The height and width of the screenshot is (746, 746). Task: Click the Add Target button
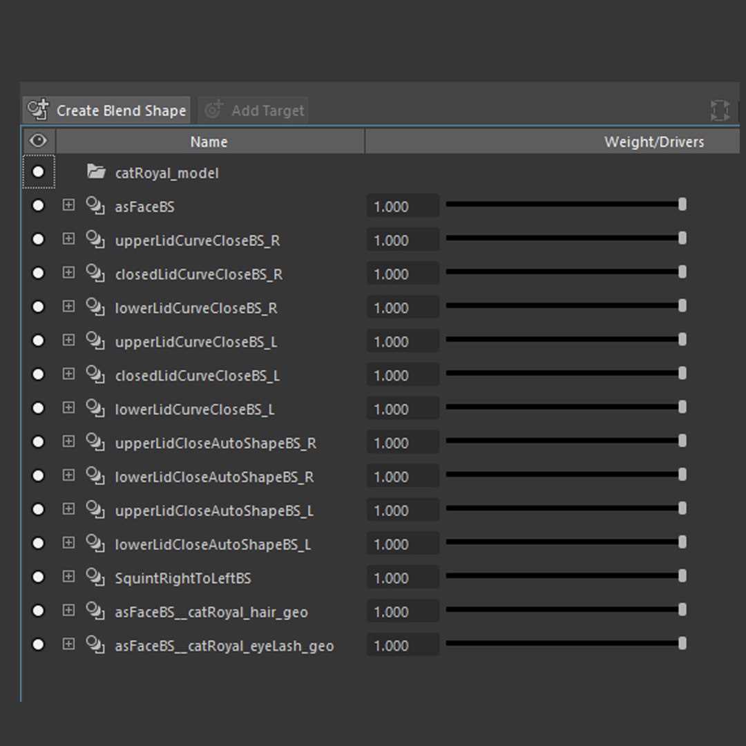[x=253, y=111]
